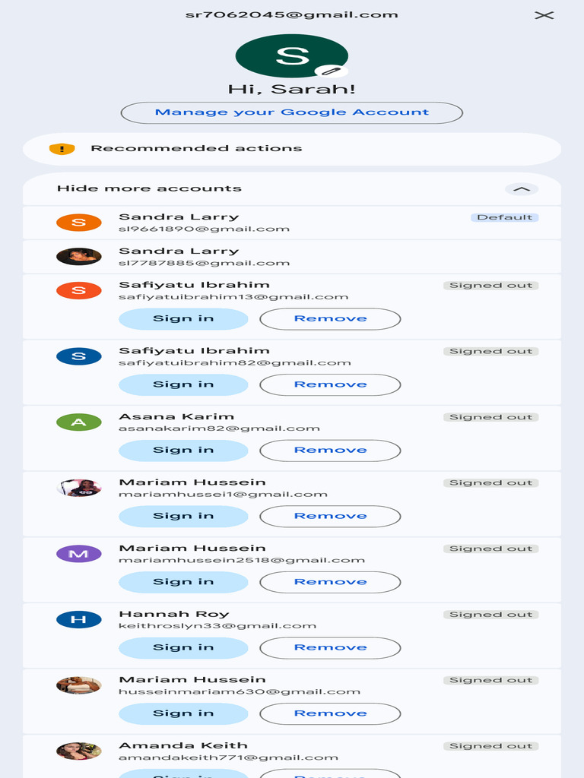584x778 pixels.
Task: Remove the safiyatuibrahim13 account
Action: pyautogui.click(x=330, y=319)
